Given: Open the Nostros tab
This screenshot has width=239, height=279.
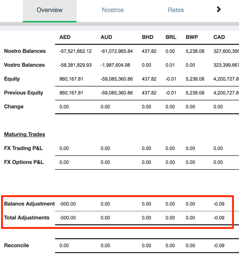Looking at the screenshot, I should tap(113, 10).
